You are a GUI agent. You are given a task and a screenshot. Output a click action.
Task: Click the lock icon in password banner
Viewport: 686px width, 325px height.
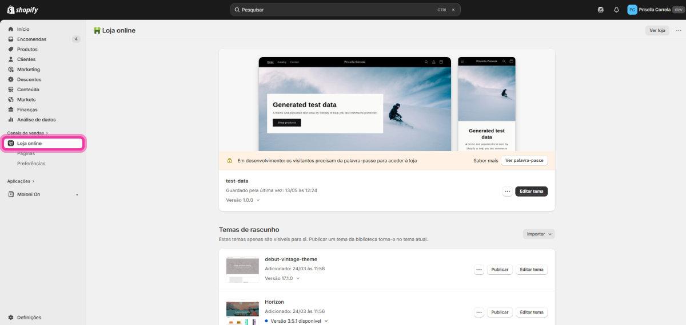[230, 161]
